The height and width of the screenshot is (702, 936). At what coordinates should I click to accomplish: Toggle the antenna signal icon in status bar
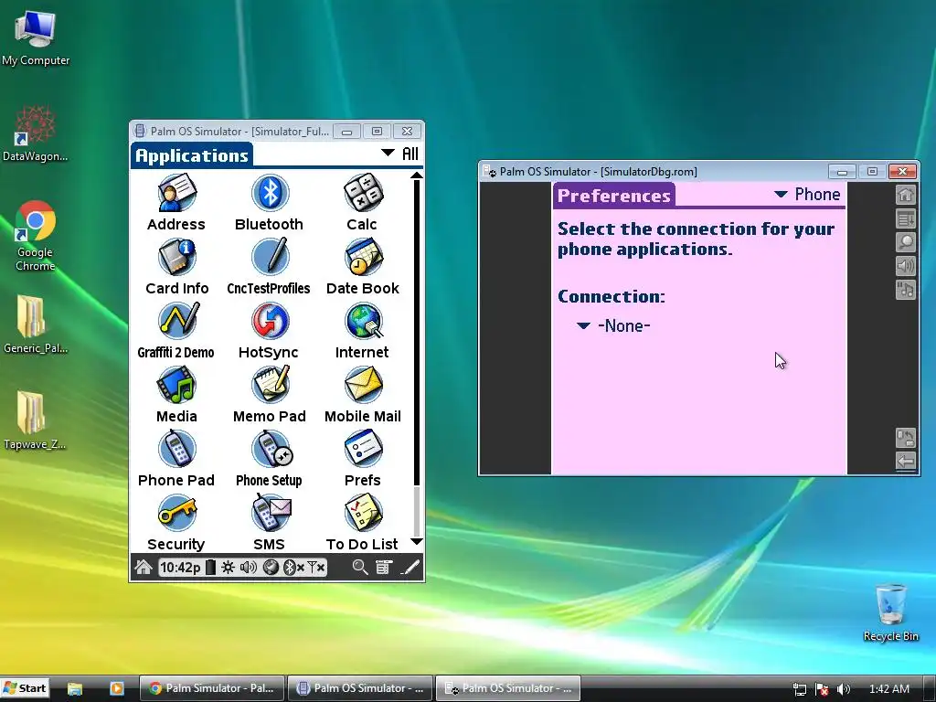(315, 567)
